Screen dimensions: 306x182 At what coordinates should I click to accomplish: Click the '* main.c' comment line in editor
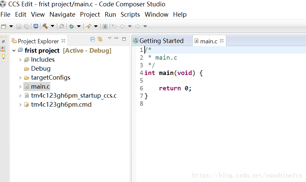click(162, 58)
